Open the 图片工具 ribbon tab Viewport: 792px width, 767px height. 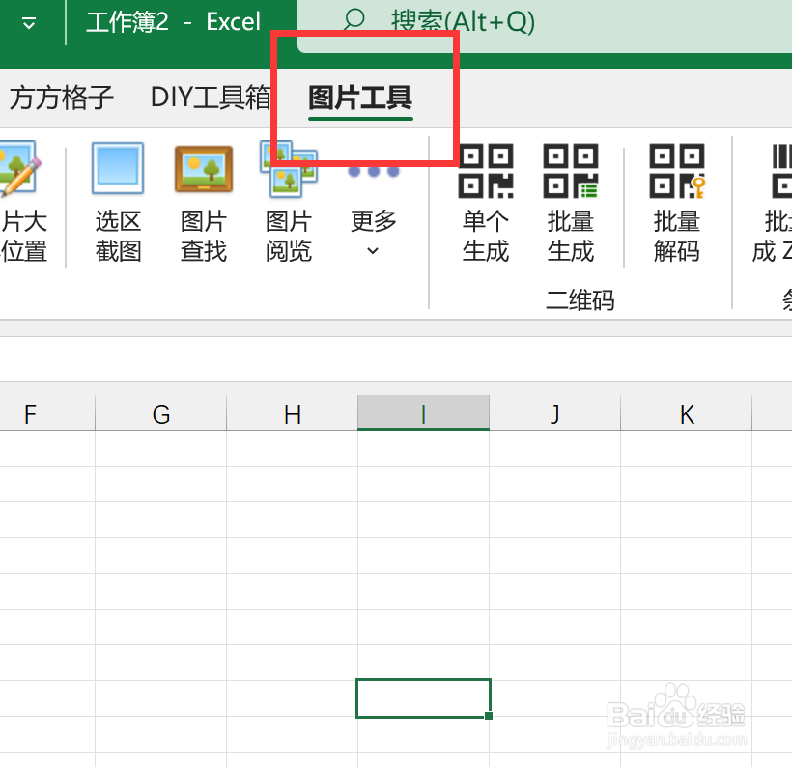pyautogui.click(x=360, y=98)
